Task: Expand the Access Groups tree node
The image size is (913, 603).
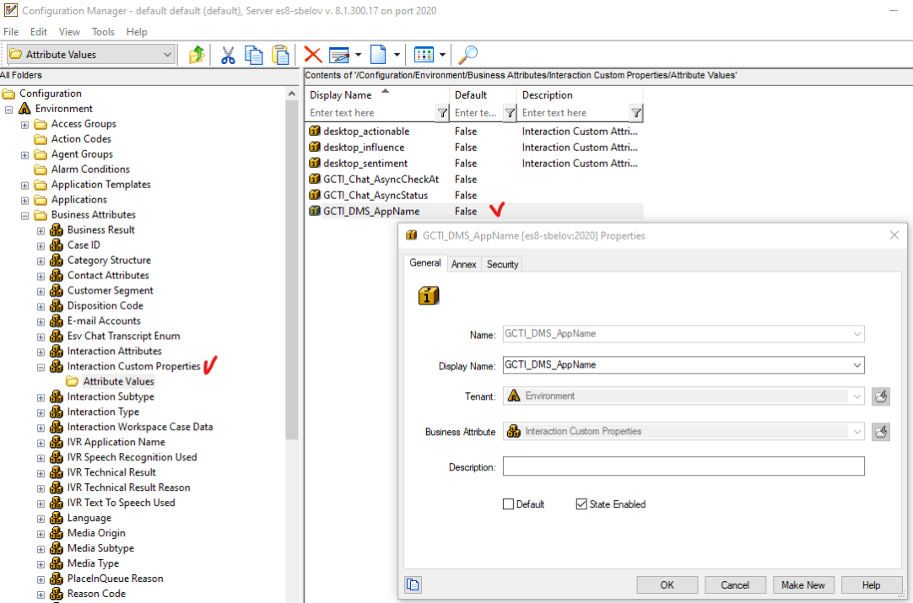Action: 24,123
